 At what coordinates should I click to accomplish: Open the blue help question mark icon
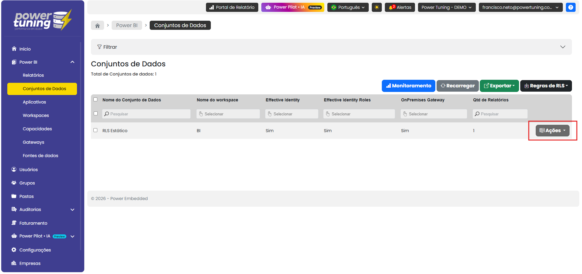(570, 7)
